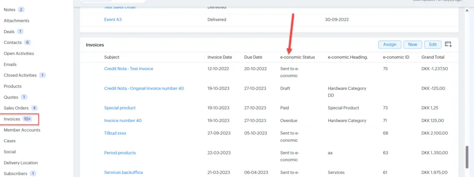The width and height of the screenshot is (474, 177).
Task: Open the Period products invoice
Action: point(120,153)
